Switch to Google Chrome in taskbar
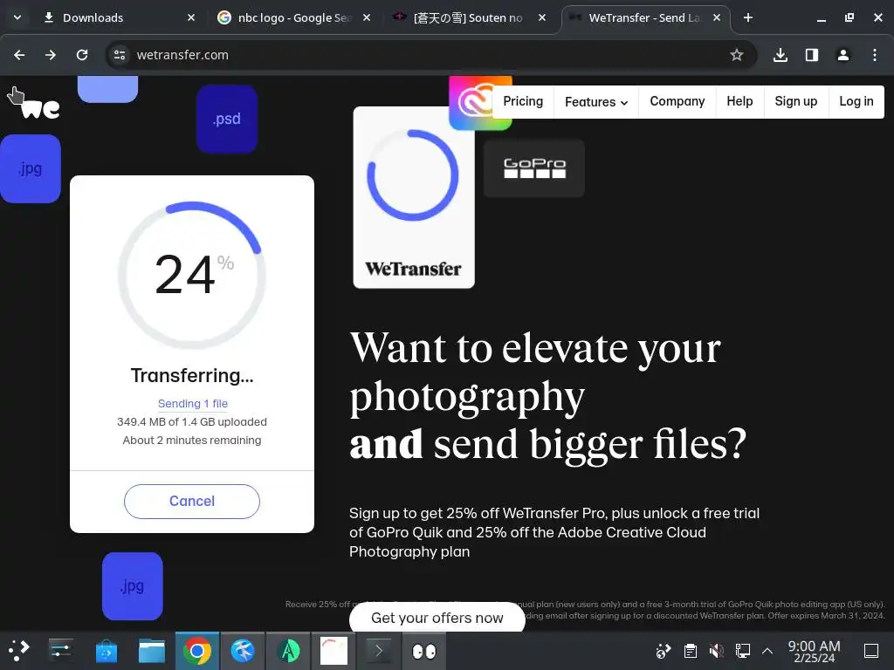Viewport: 894px width, 670px height. 197,651
